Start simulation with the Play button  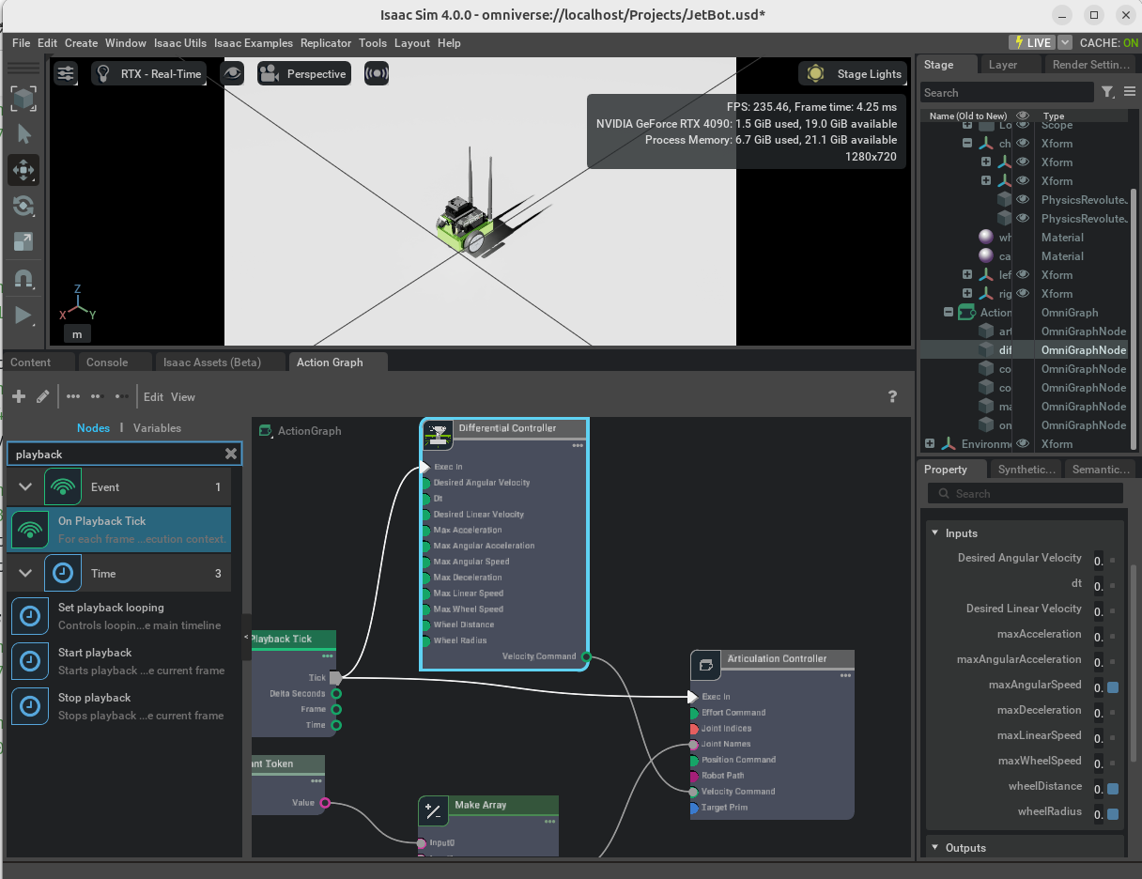click(23, 315)
